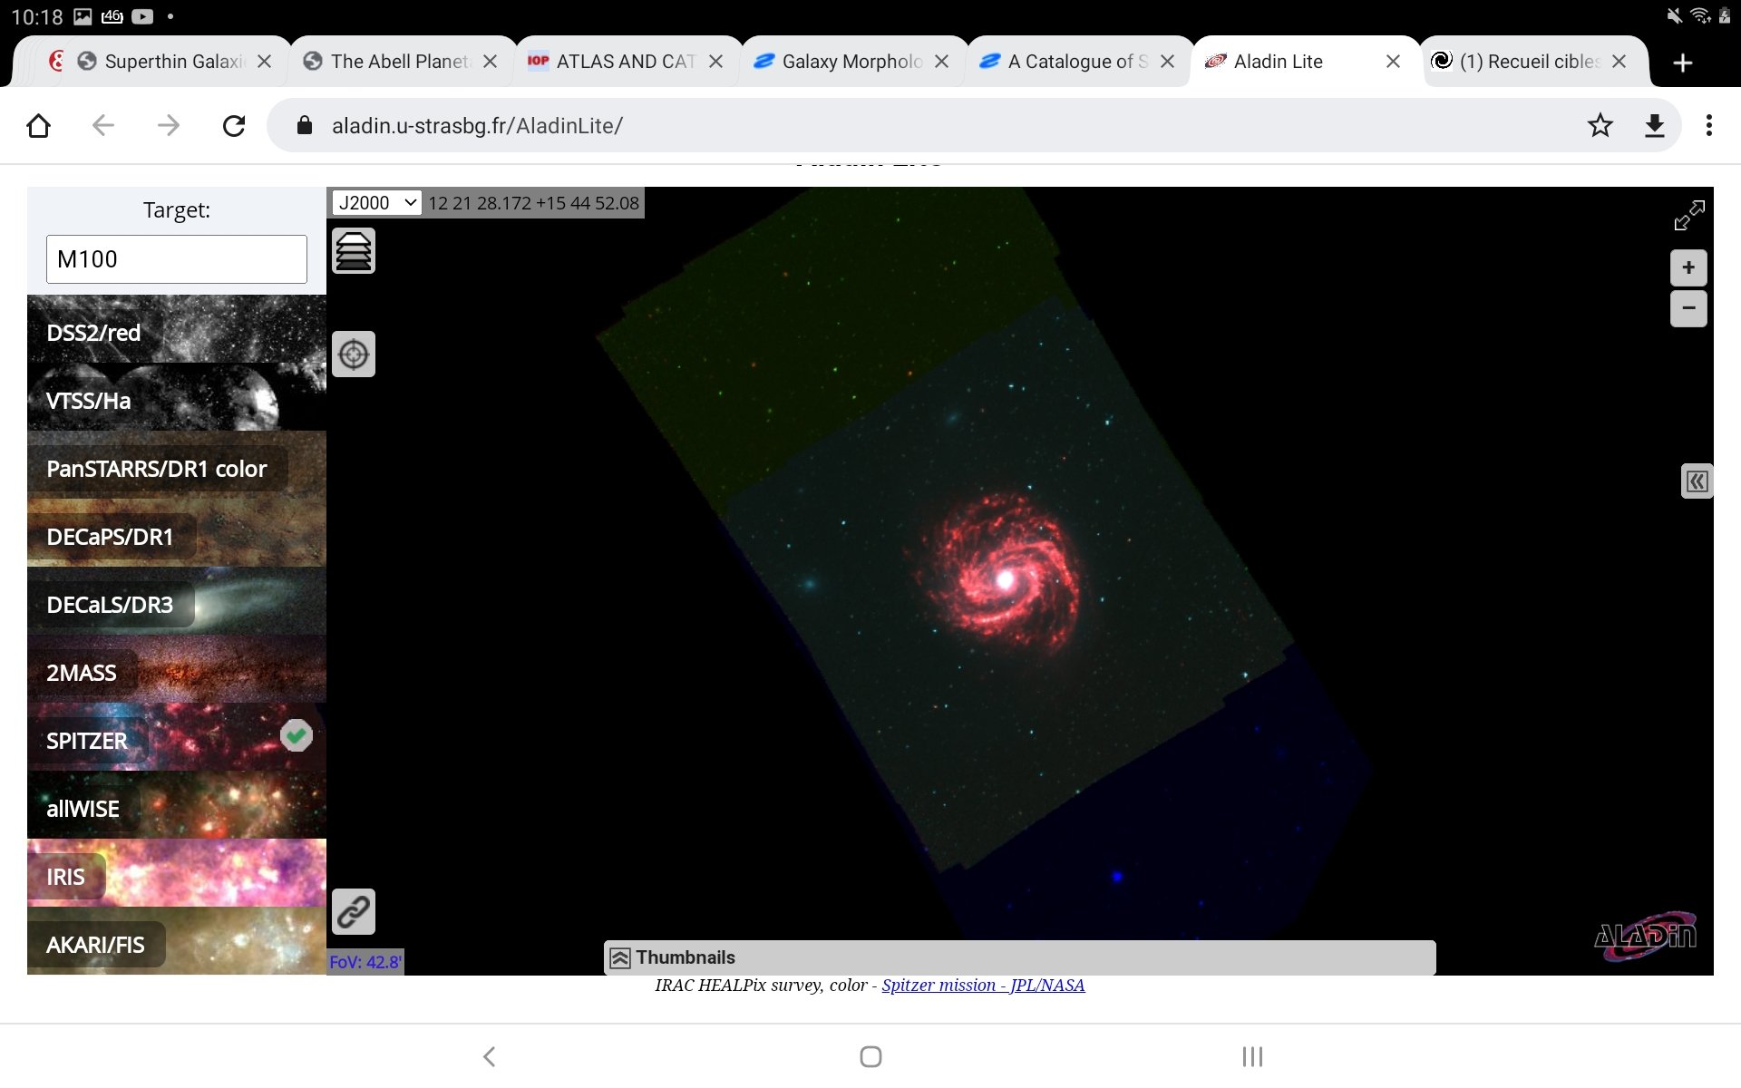Go to browser home page
Viewport: 1741px width, 1088px height.
point(38,125)
